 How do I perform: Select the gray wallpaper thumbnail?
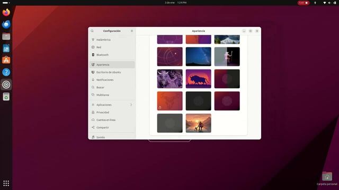[169, 123]
